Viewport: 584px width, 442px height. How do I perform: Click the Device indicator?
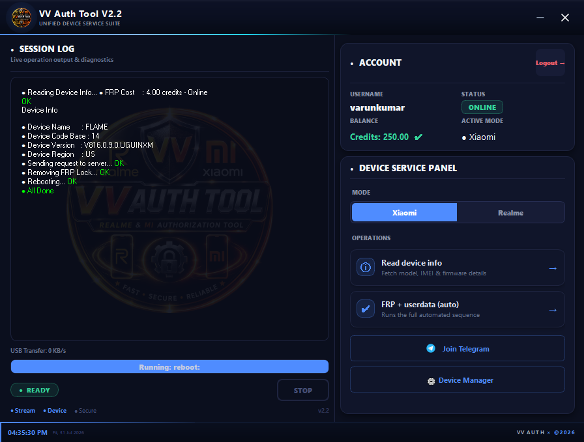pos(55,410)
